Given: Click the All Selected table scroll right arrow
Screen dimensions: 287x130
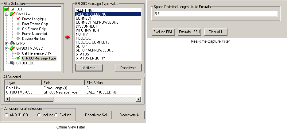Looking at the screenshot, I should (x=138, y=99).
